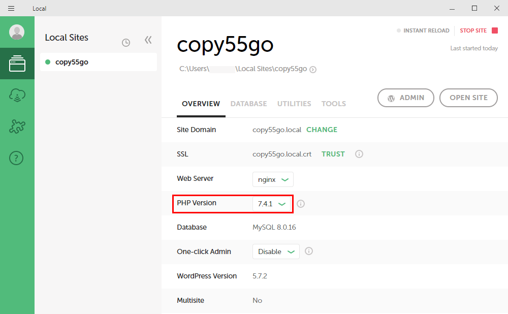Open the Add-ons puzzle piece icon
This screenshot has height=314, width=508.
coord(17,127)
